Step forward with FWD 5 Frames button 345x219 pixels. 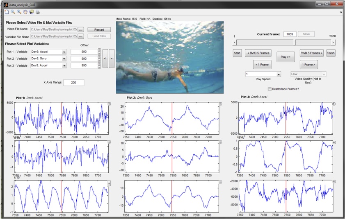tap(311, 53)
